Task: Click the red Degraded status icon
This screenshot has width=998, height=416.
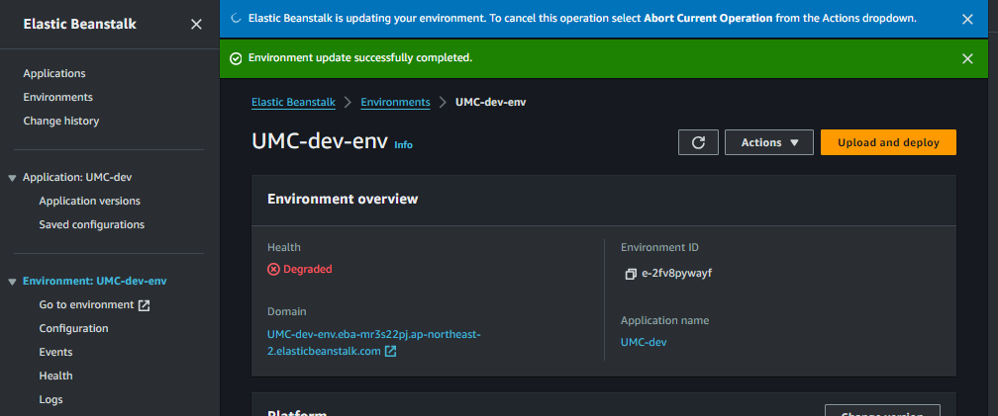Action: (273, 270)
